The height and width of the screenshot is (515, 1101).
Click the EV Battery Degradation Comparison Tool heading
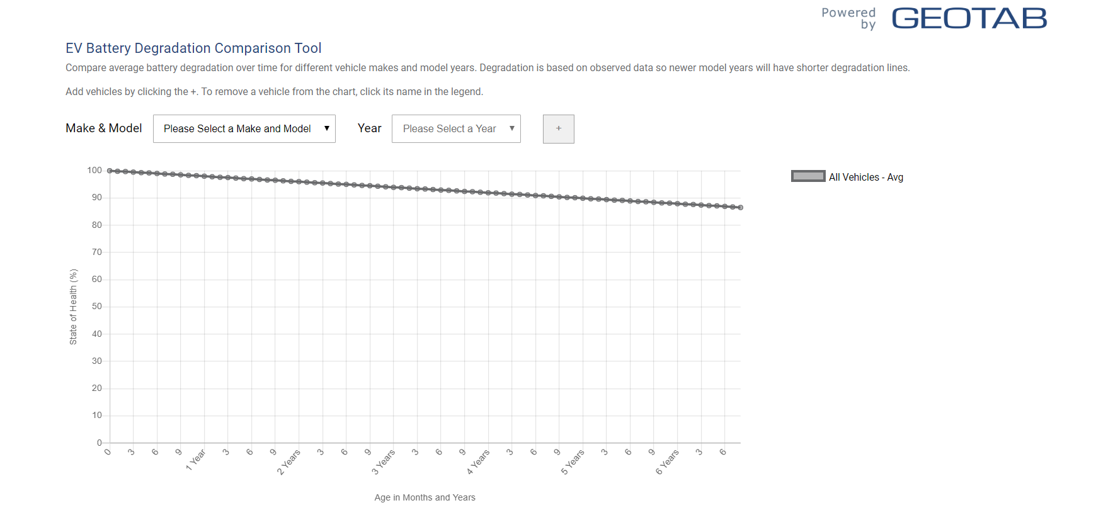193,48
